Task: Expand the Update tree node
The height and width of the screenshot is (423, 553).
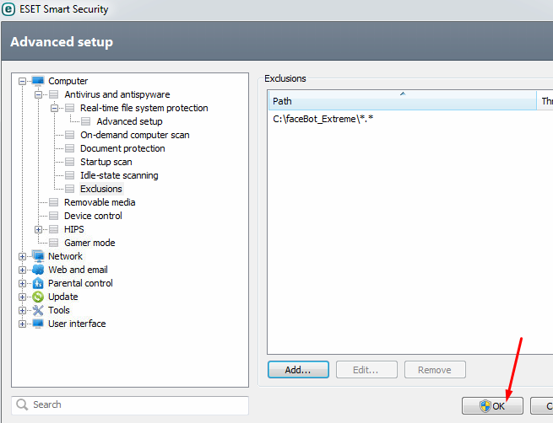Action: (22, 297)
